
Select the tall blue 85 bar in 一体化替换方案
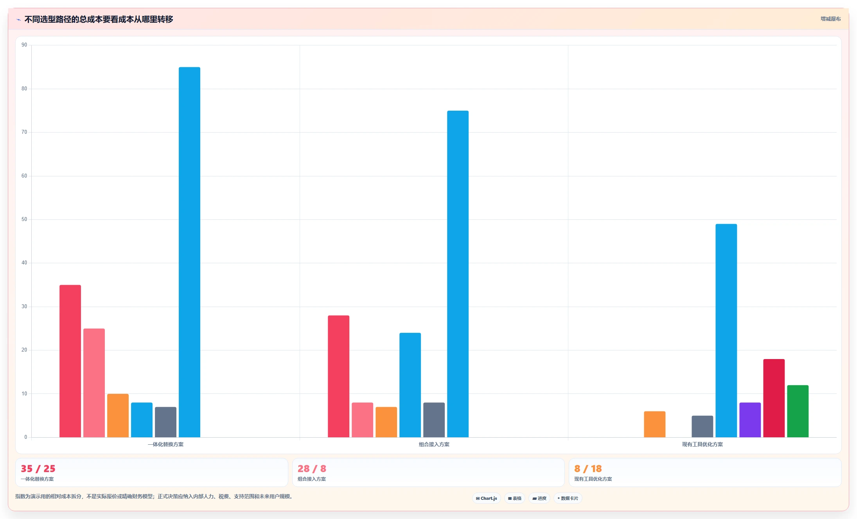coord(189,252)
